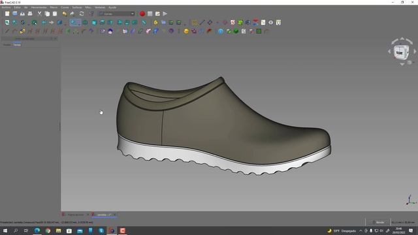Go forward in selection history
Image resolution: width=418 pixels, height=235 pixels.
[51, 23]
